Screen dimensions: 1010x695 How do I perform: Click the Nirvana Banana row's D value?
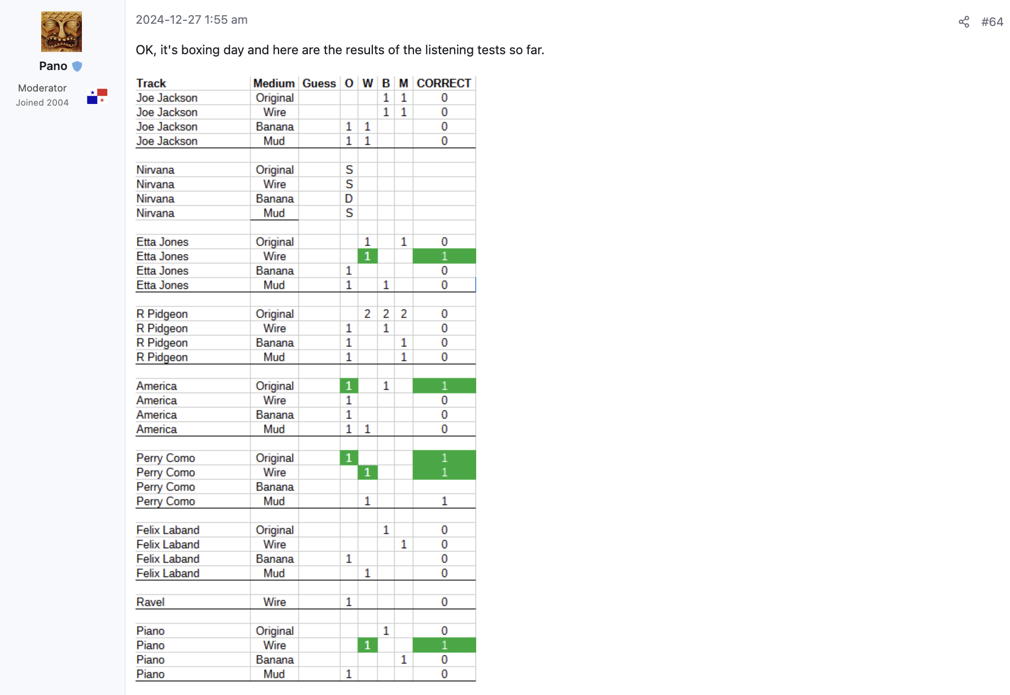pos(349,199)
